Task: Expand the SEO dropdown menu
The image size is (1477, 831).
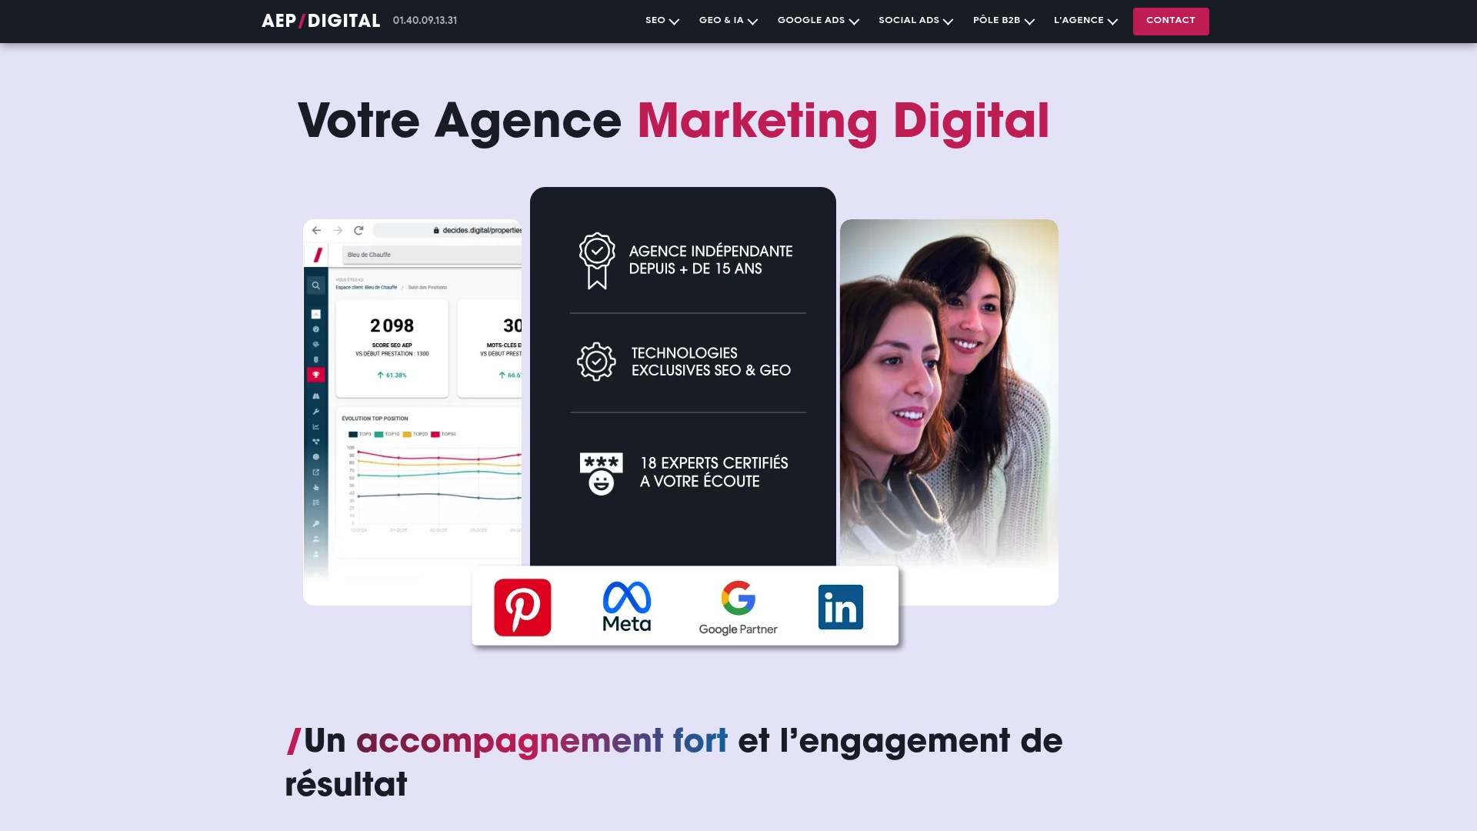Action: pos(662,21)
